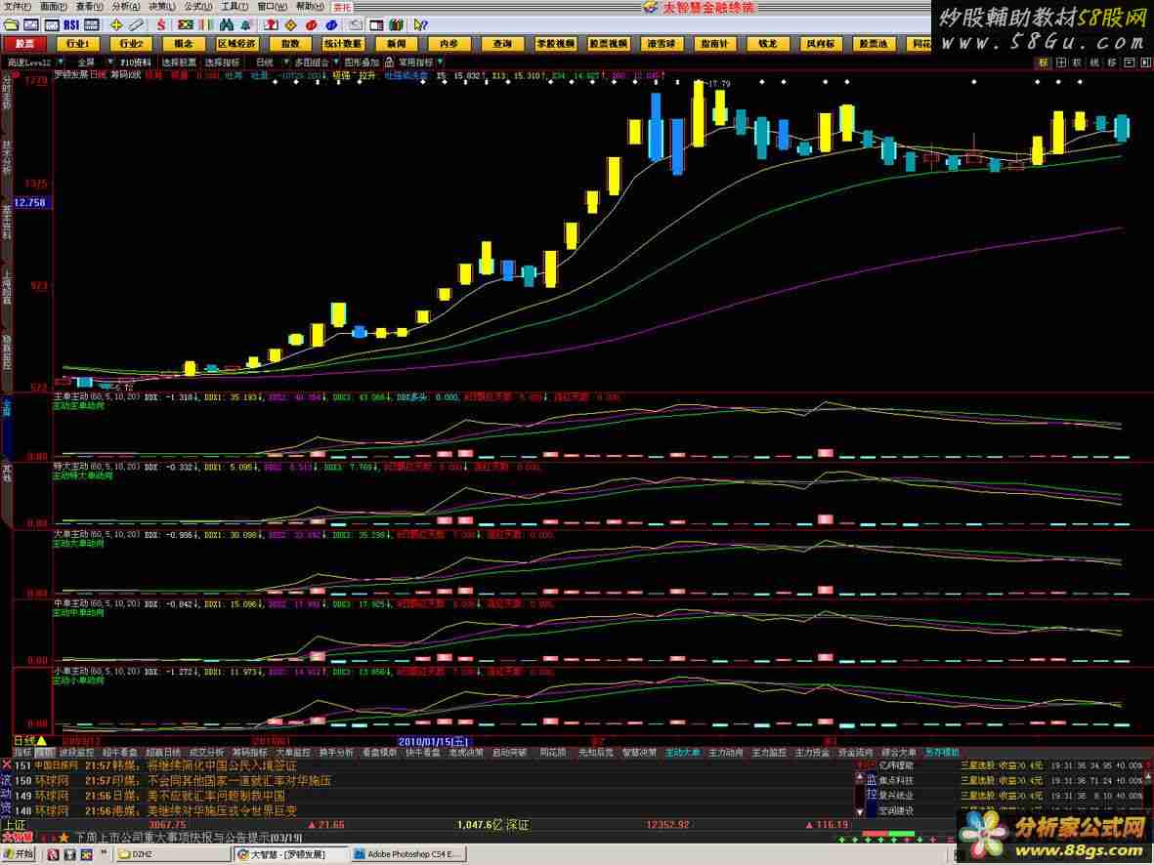Click the red oval toolbar icon
This screenshot has height=865, width=1154.
tap(312, 25)
